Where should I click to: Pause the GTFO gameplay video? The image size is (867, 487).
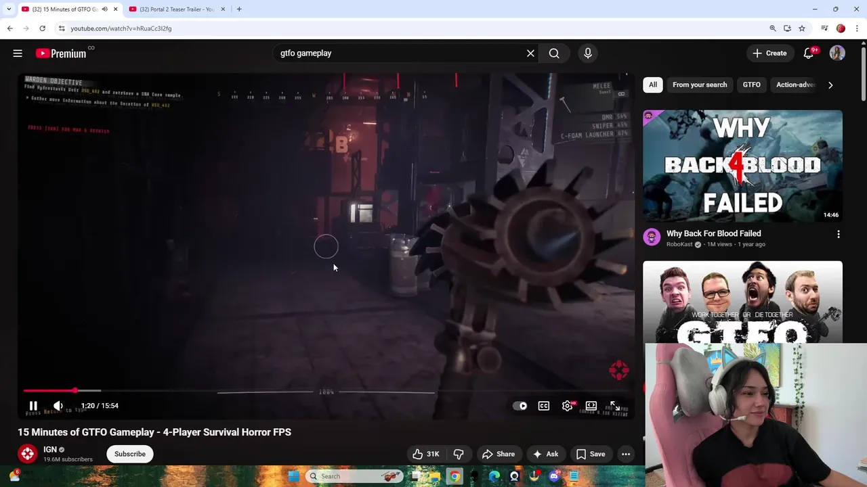[33, 406]
